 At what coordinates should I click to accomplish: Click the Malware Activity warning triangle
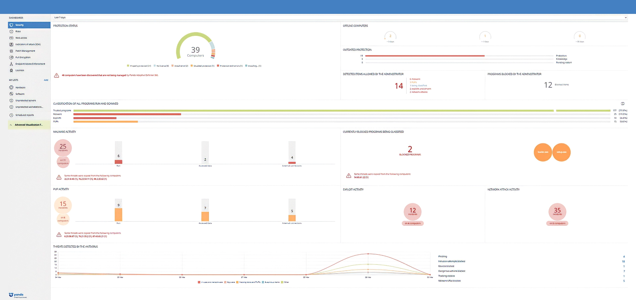pos(59,177)
